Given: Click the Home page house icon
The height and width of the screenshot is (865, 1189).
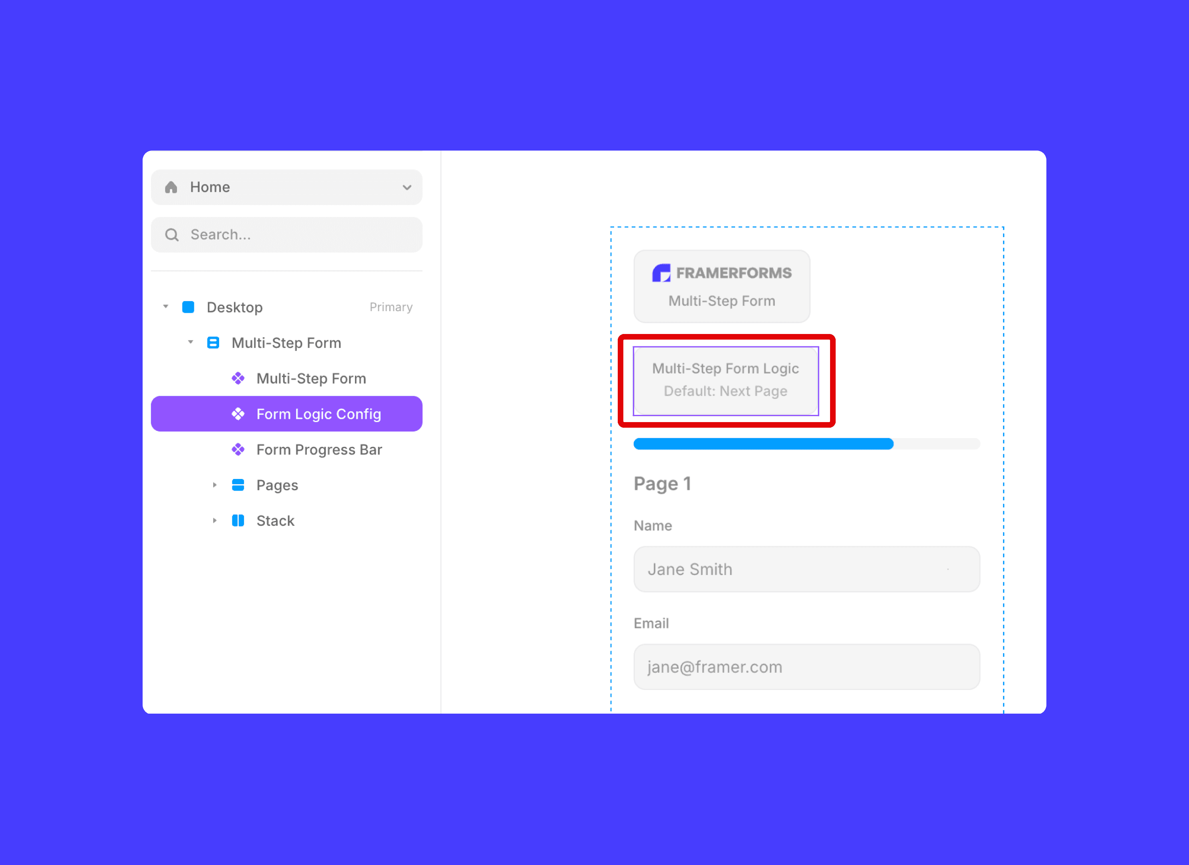Looking at the screenshot, I should coord(171,187).
